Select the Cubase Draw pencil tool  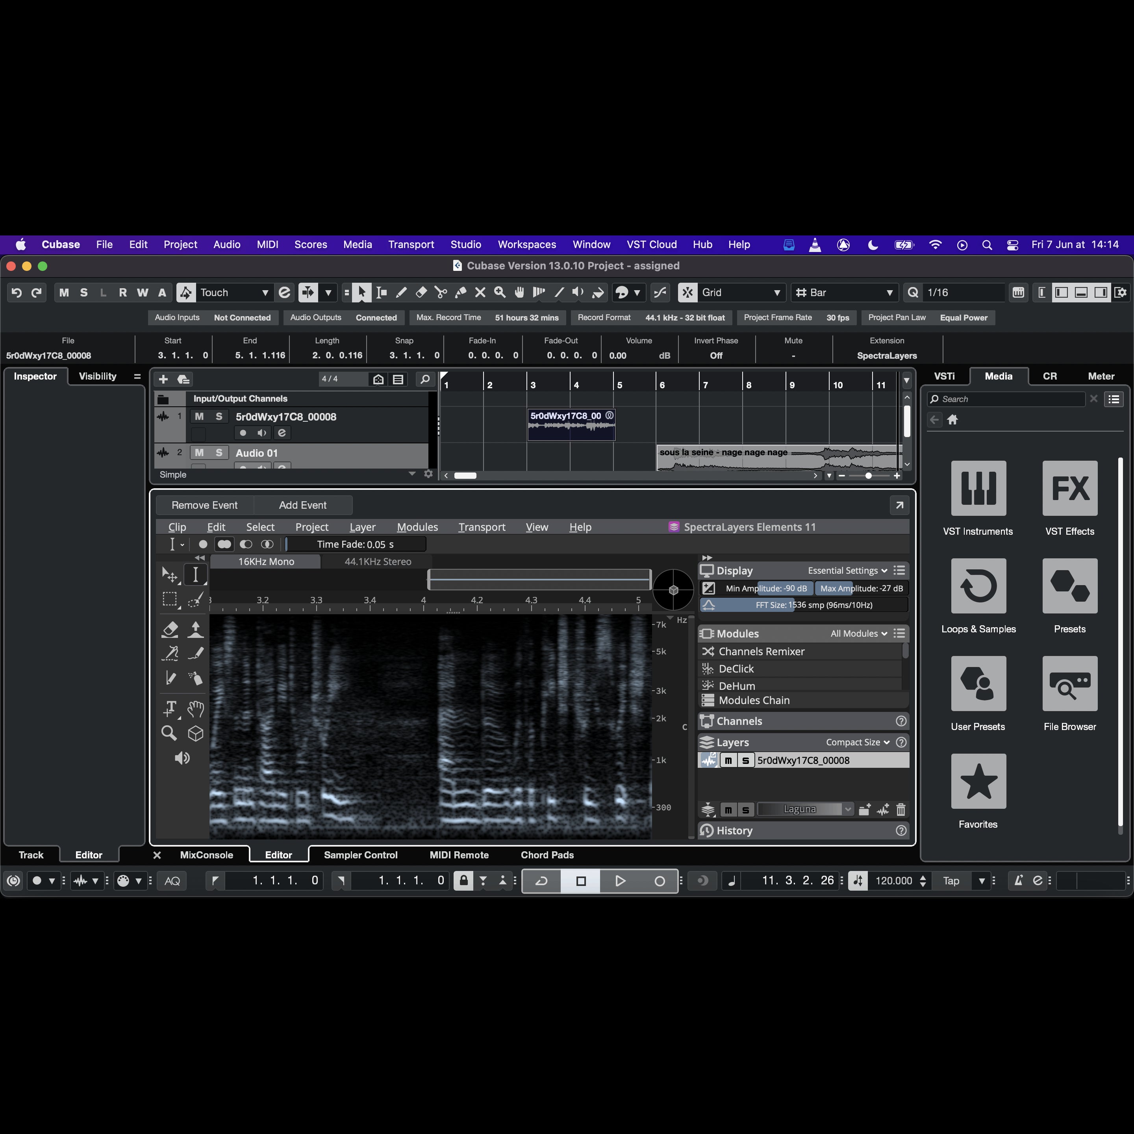pyautogui.click(x=402, y=292)
